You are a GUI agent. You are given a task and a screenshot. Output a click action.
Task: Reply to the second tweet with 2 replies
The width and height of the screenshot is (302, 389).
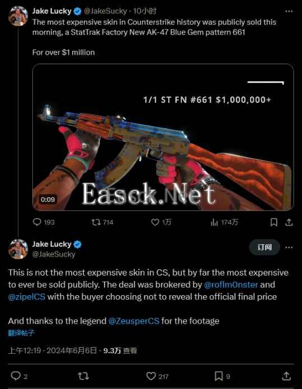(19, 376)
